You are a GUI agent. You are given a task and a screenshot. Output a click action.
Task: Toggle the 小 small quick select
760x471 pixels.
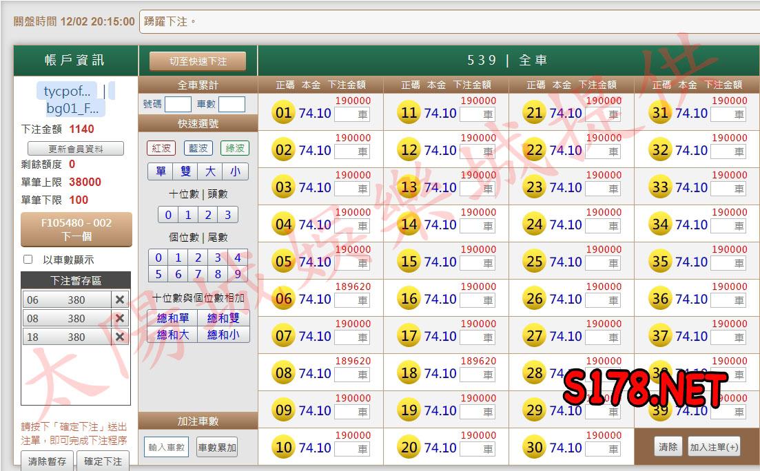coord(235,171)
